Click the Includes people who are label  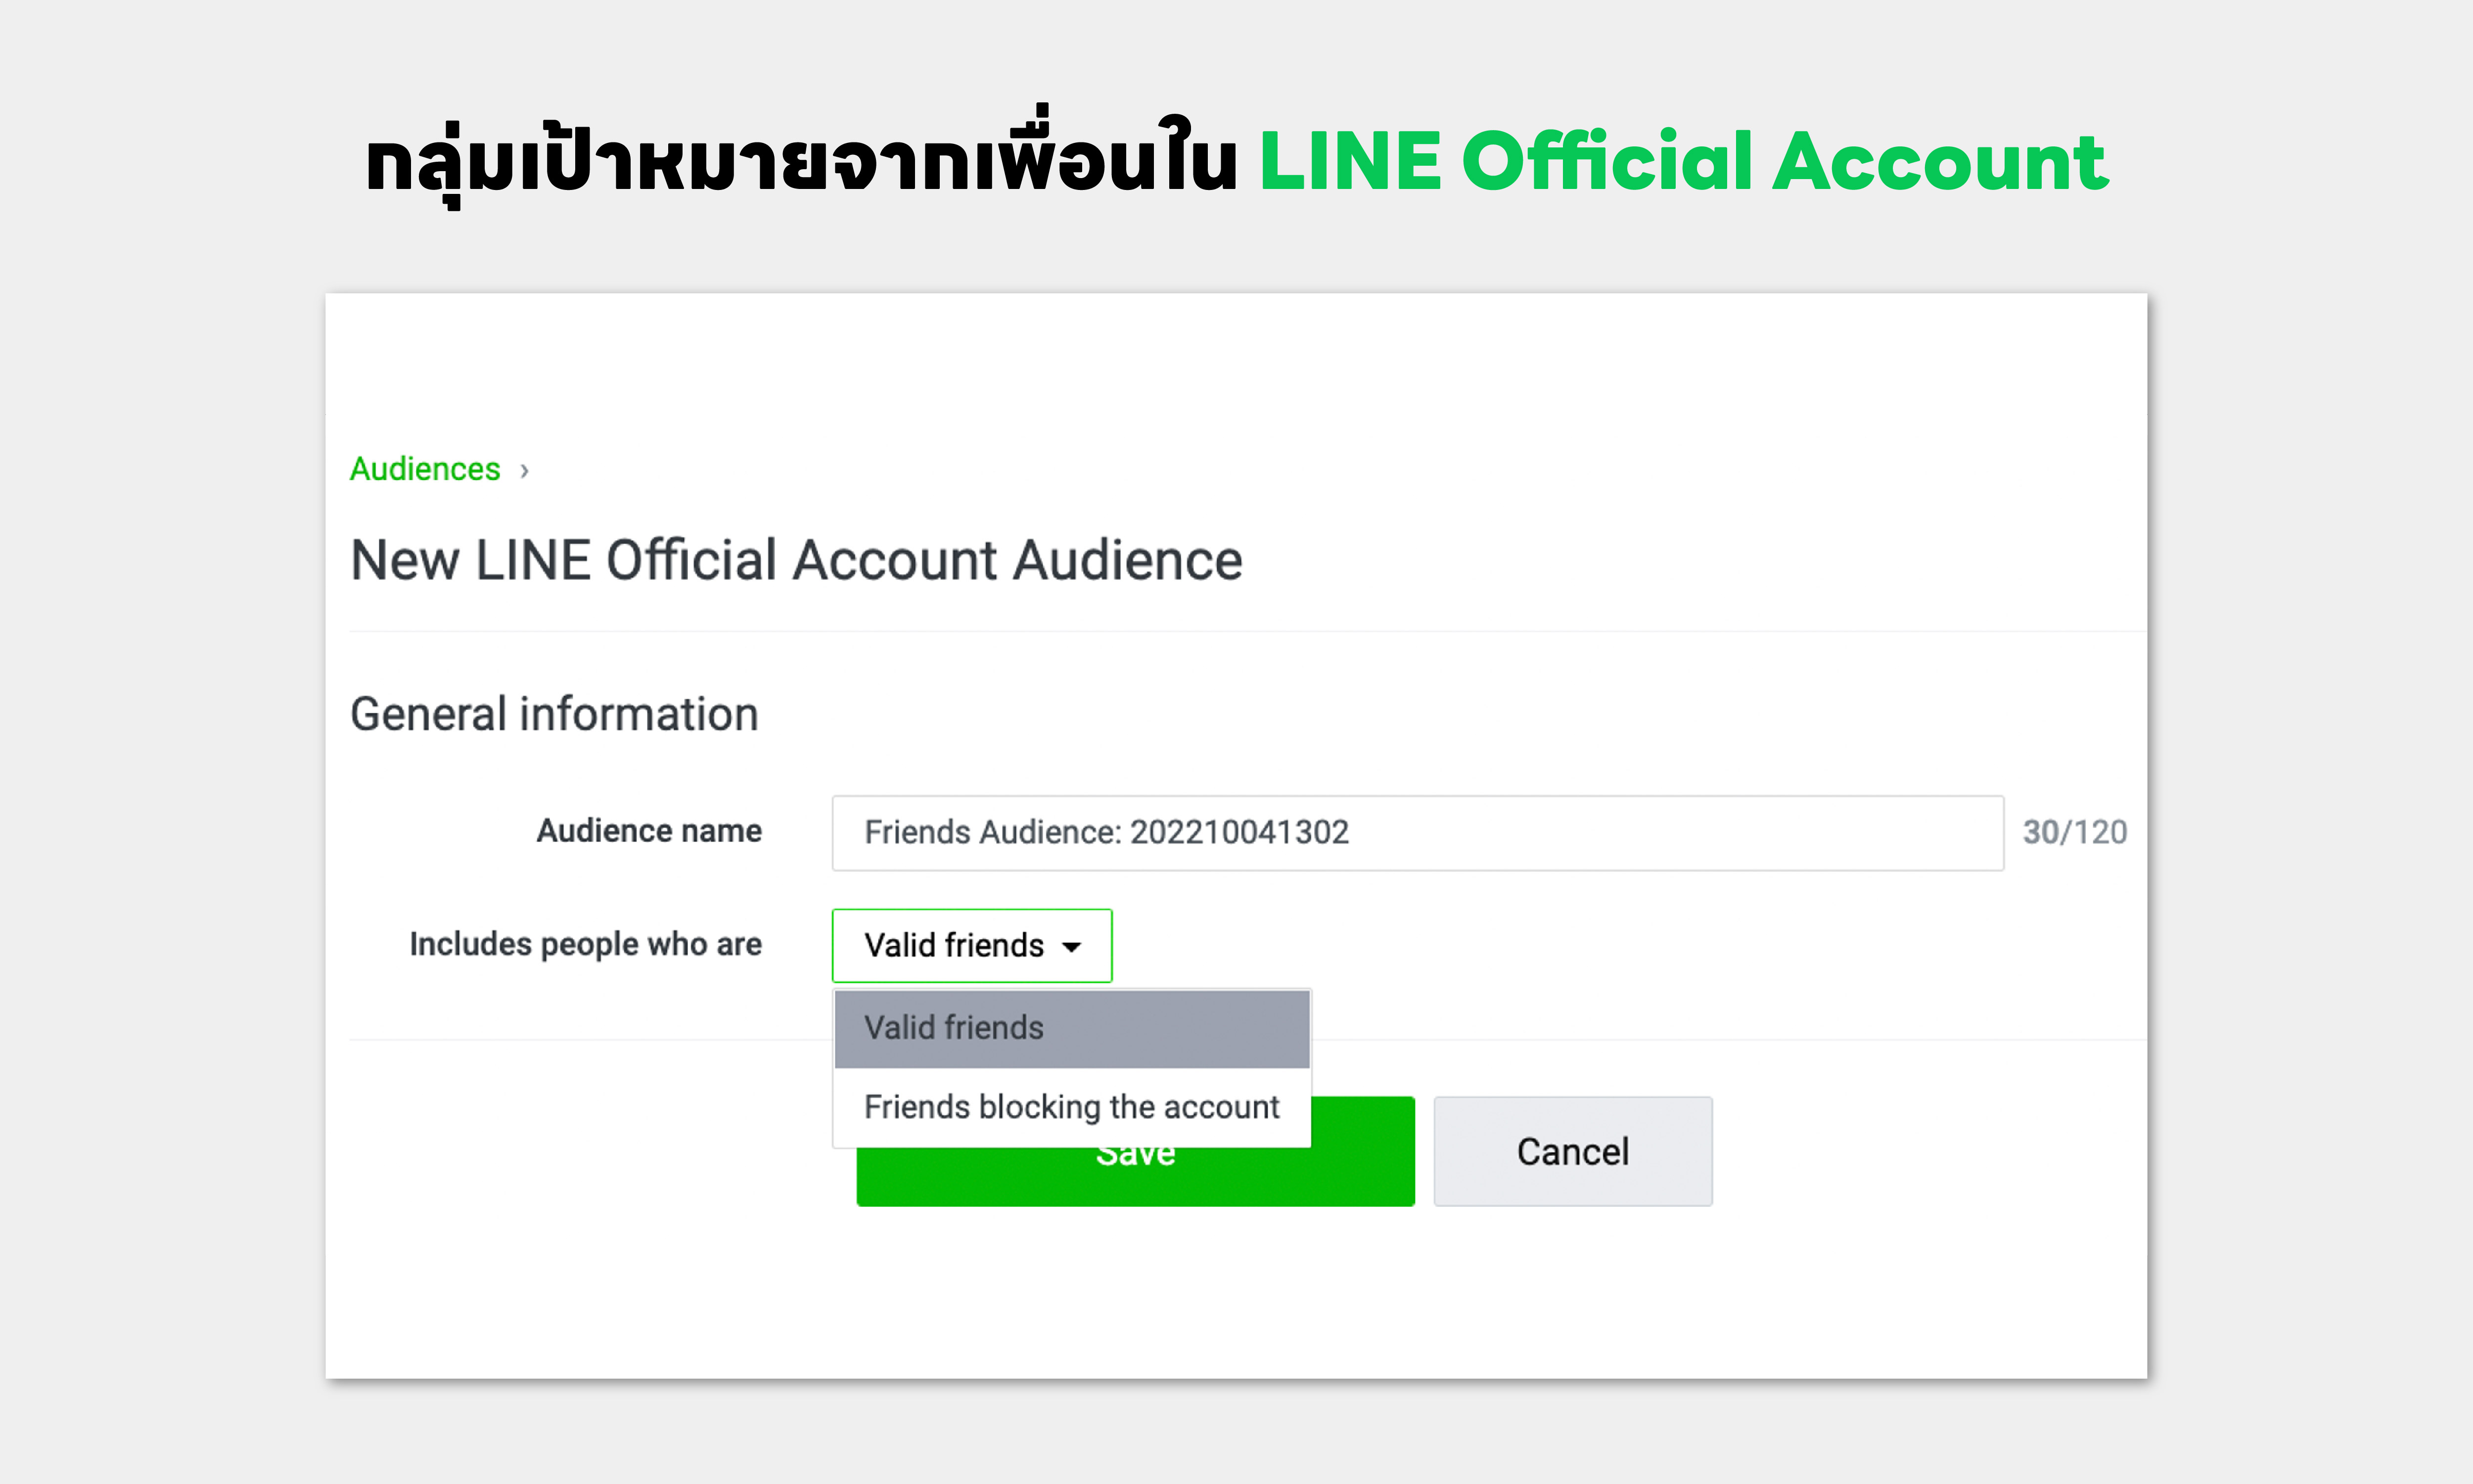(586, 944)
